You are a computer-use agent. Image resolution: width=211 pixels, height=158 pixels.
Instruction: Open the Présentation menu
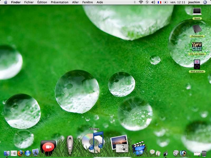pos(59,2)
